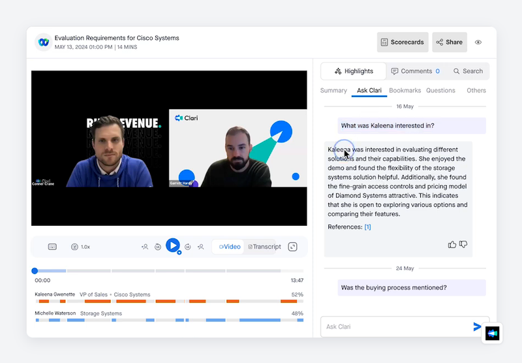Skip forward 15 seconds
This screenshot has height=363, width=522.
point(188,247)
